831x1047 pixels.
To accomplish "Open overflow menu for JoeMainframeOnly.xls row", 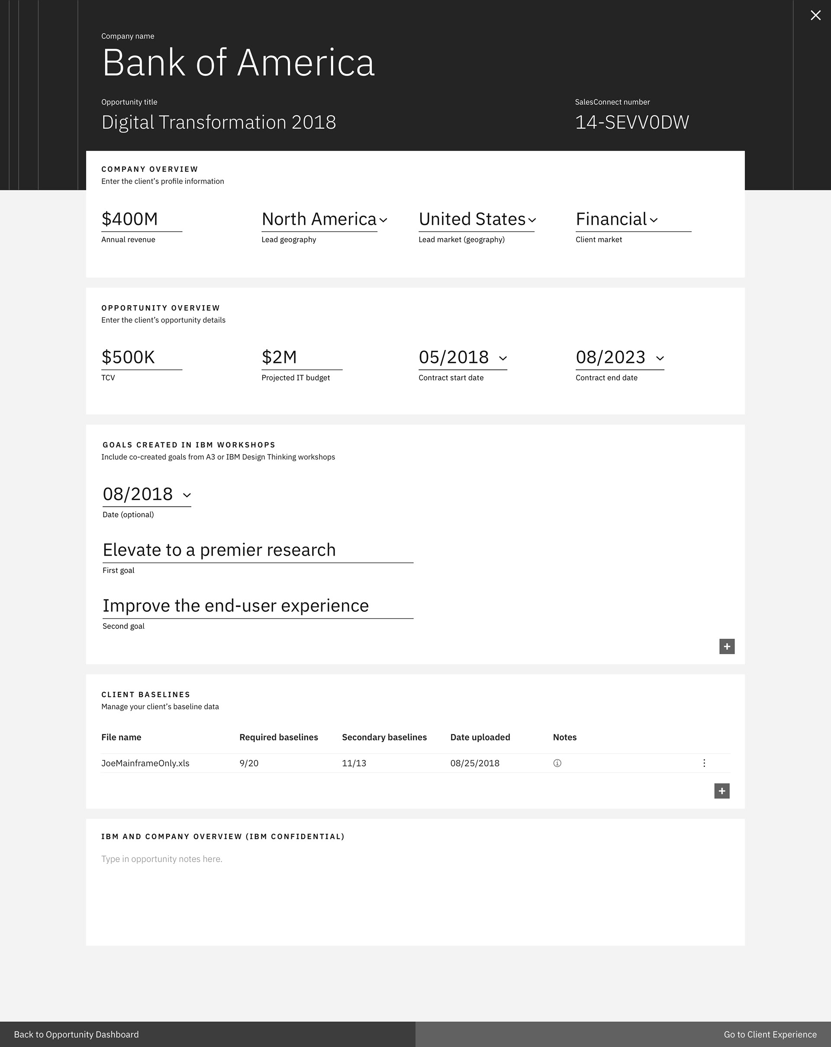I will (704, 763).
